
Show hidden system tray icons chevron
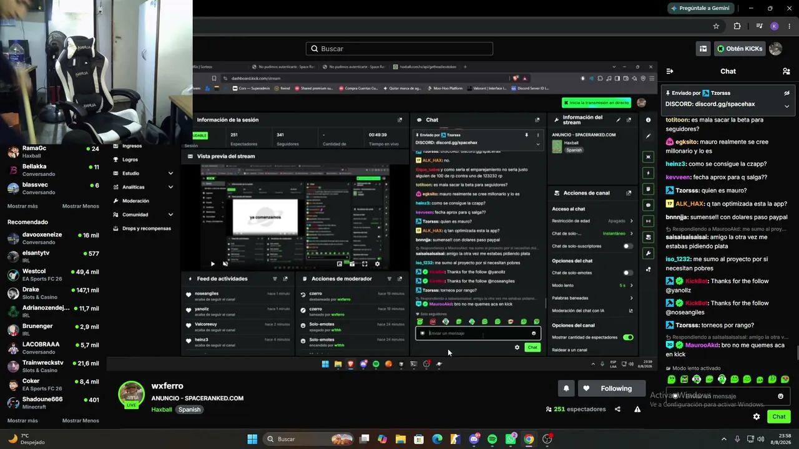tap(724, 439)
